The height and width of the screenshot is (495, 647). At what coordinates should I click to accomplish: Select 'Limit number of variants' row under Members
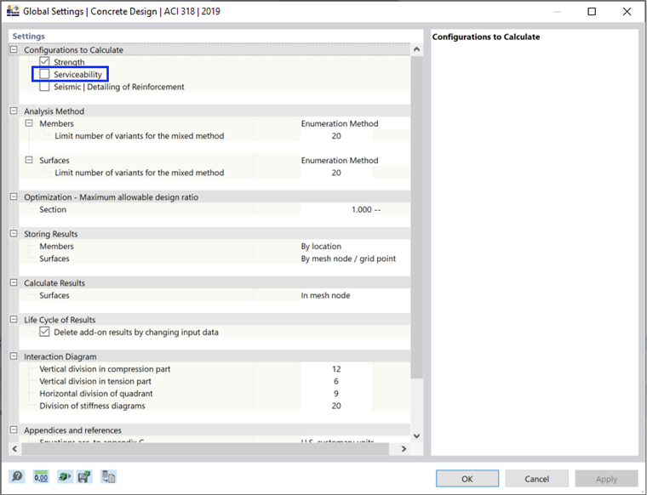(140, 135)
